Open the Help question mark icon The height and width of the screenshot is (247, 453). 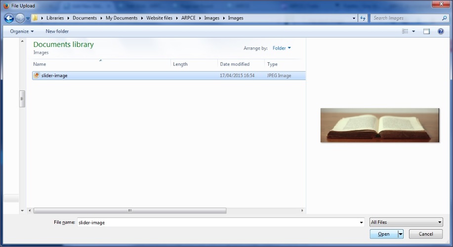441,31
